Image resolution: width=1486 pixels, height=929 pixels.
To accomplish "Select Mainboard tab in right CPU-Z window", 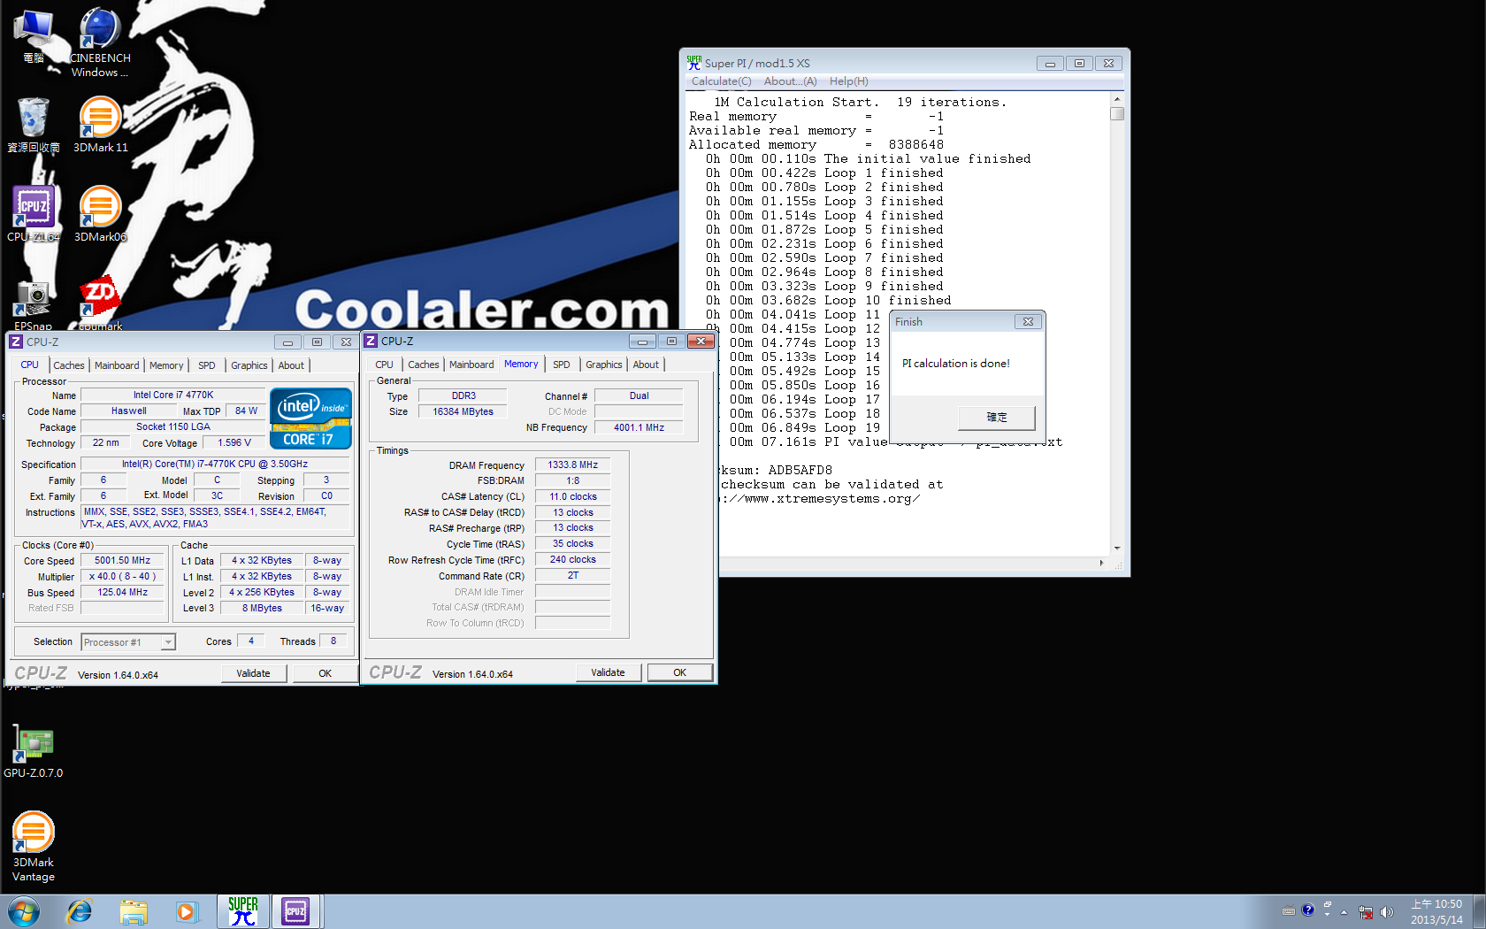I will pyautogui.click(x=471, y=365).
